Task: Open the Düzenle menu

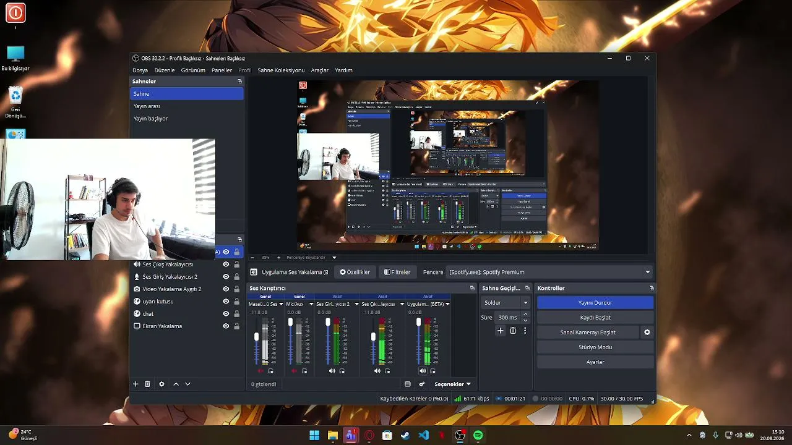Action: 165,70
